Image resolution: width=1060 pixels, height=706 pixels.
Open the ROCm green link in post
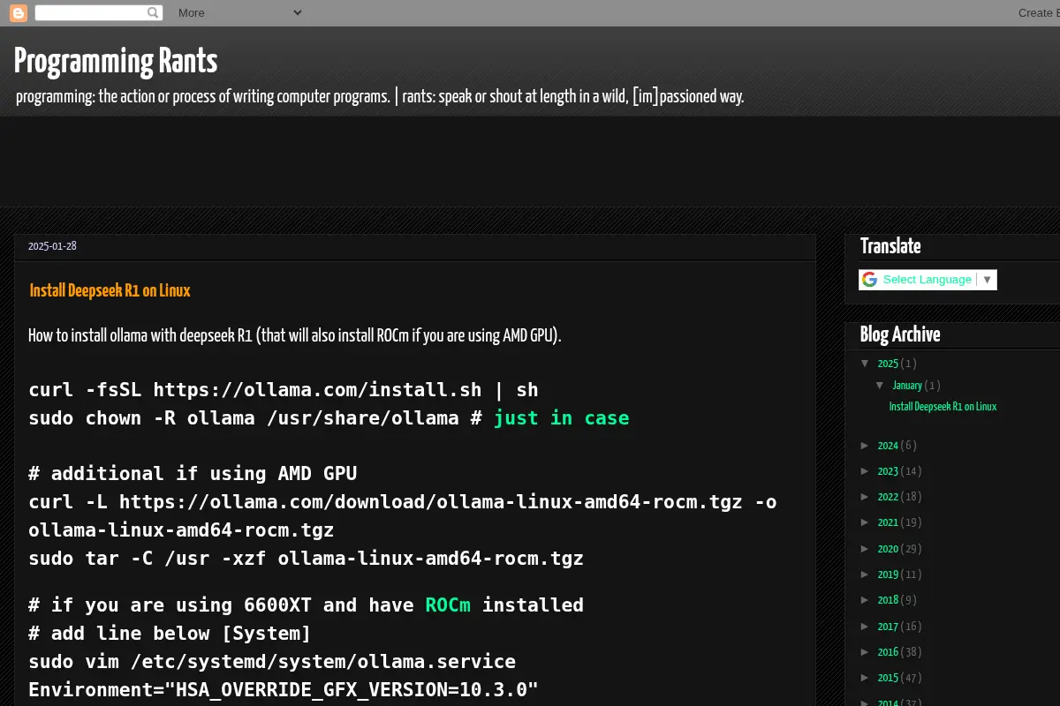click(x=448, y=605)
